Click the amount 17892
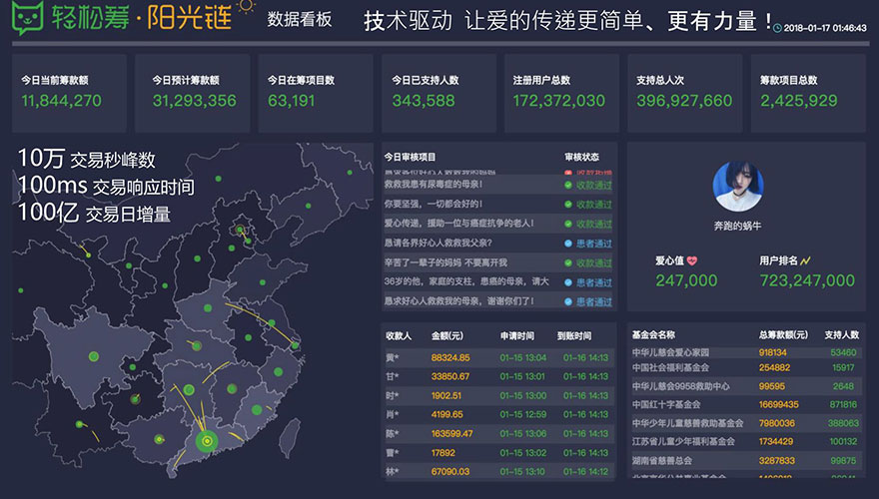 (x=442, y=452)
